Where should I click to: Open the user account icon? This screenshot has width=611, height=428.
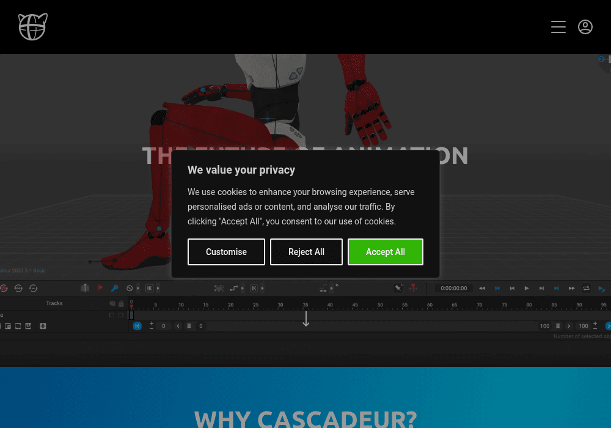click(585, 27)
